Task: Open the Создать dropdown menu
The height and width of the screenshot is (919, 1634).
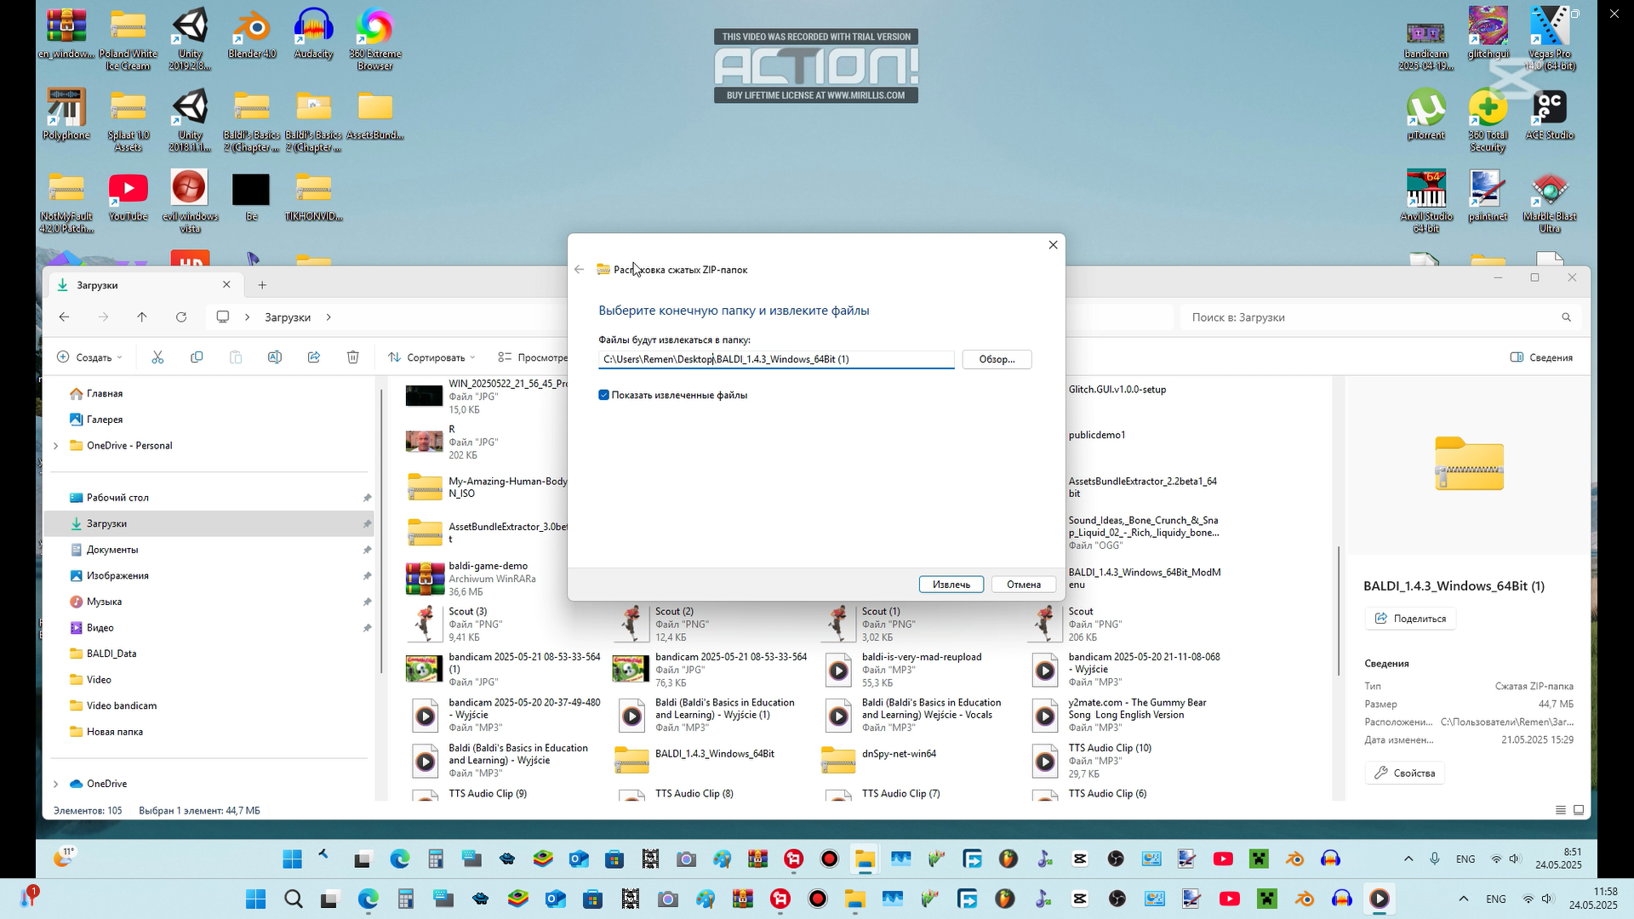Action: (89, 357)
